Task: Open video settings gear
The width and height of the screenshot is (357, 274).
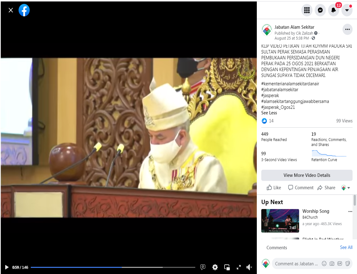Action: [x=215, y=267]
